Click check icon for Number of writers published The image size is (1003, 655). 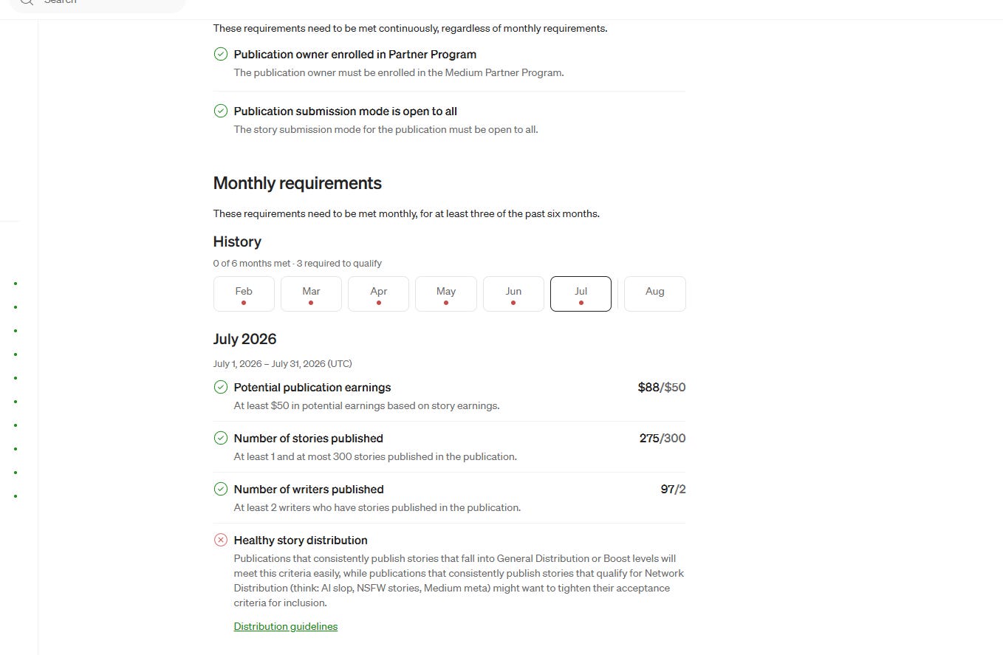coord(220,489)
